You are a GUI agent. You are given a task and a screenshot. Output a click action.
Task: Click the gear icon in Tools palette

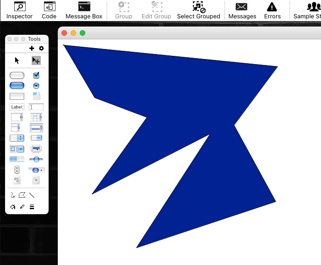tap(41, 49)
